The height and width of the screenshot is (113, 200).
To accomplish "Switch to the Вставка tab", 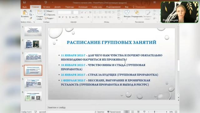I will click(47, 7).
